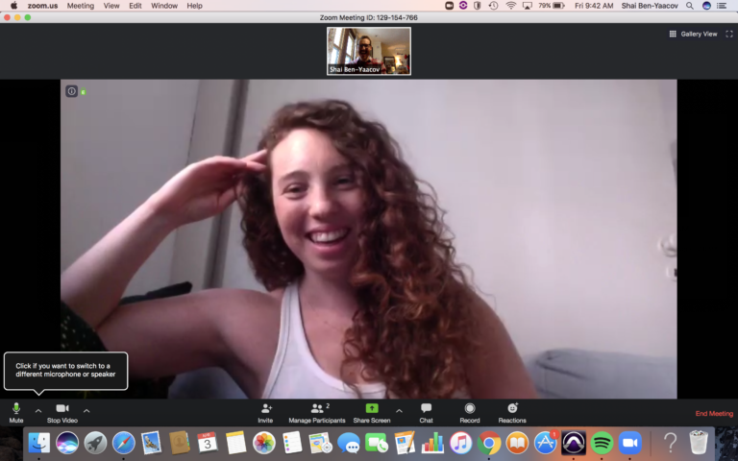
Task: Open Launchpad rocket icon in the Dock
Action: tap(95, 443)
